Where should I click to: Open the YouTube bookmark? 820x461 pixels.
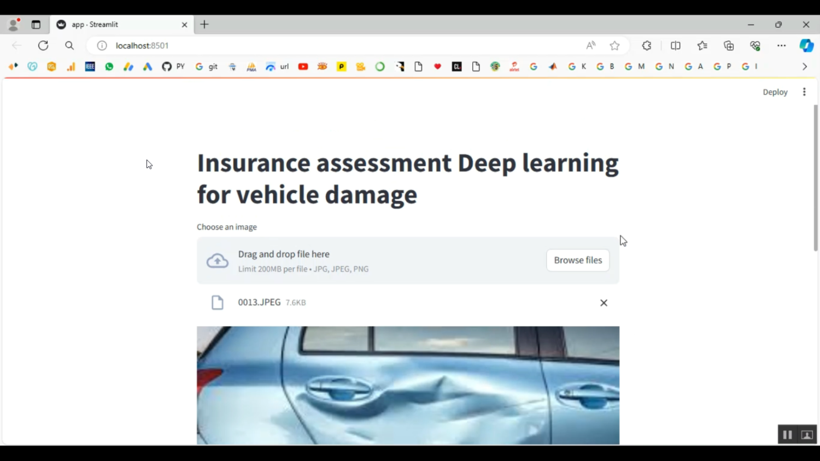pos(303,67)
